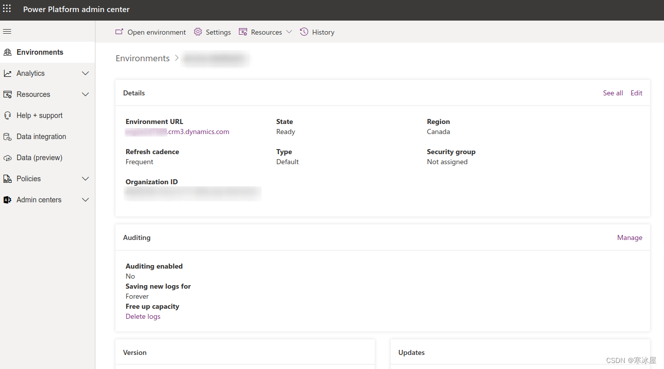
Task: Click the Saving new logs value Forever
Action: click(x=137, y=296)
